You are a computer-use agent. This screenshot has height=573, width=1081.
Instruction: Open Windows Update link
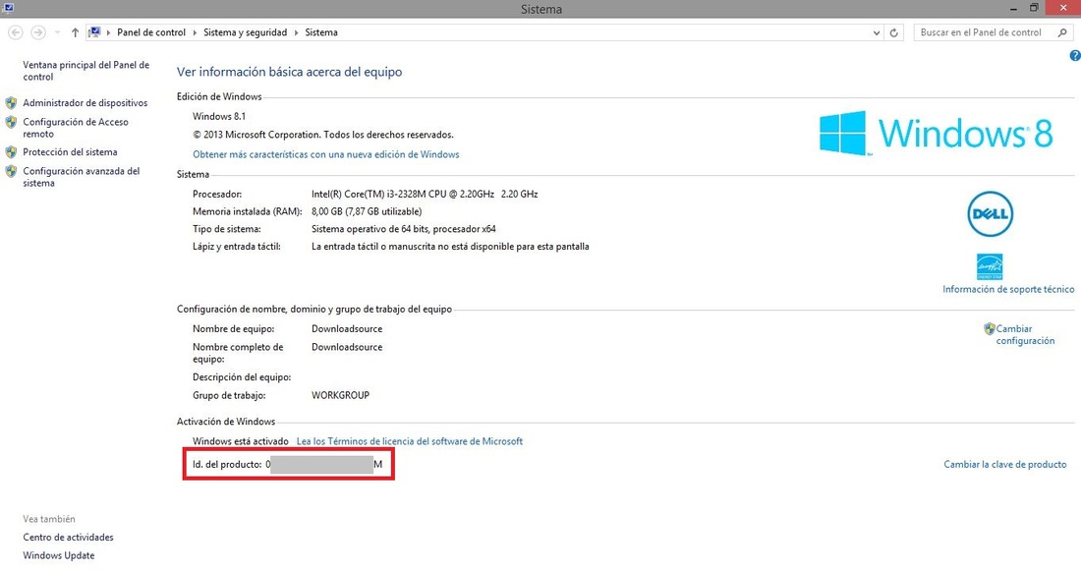[x=59, y=555]
